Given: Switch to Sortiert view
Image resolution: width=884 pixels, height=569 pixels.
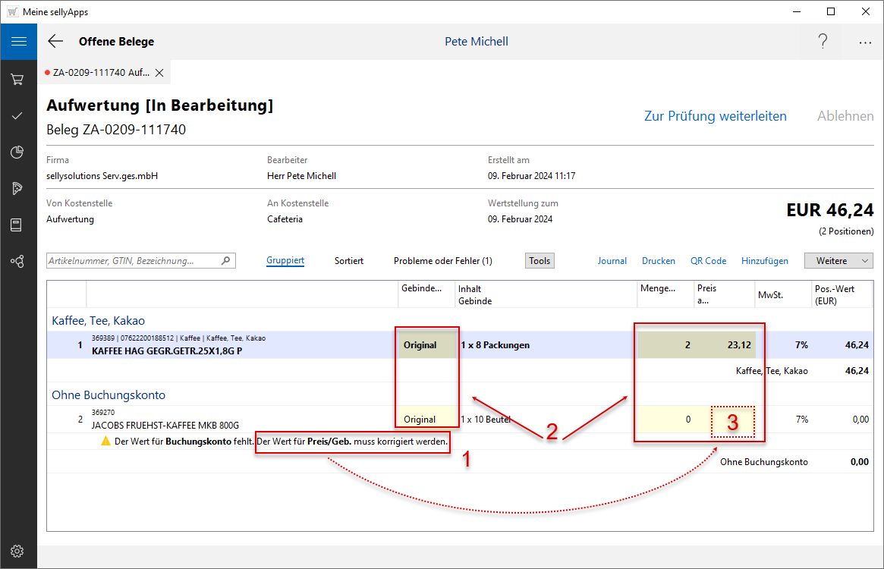Looking at the screenshot, I should (349, 260).
